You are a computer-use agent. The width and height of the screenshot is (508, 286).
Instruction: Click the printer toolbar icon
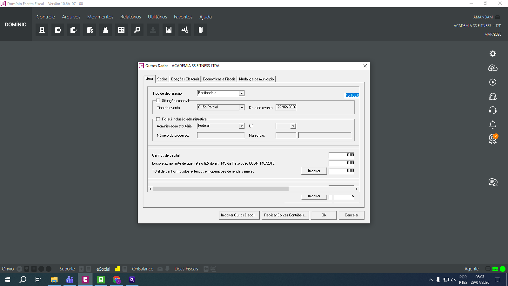[105, 30]
